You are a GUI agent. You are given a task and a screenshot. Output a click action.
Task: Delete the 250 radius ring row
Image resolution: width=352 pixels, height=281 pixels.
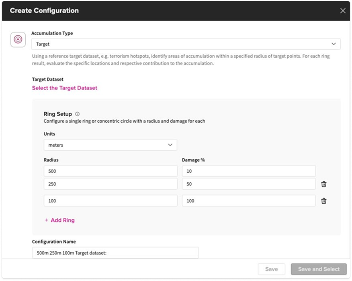pos(324,184)
